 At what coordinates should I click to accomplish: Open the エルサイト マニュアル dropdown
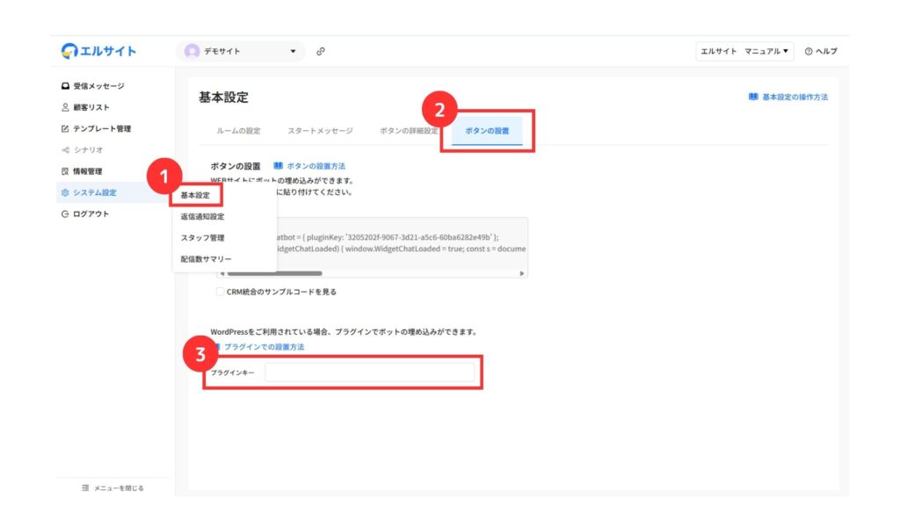744,51
